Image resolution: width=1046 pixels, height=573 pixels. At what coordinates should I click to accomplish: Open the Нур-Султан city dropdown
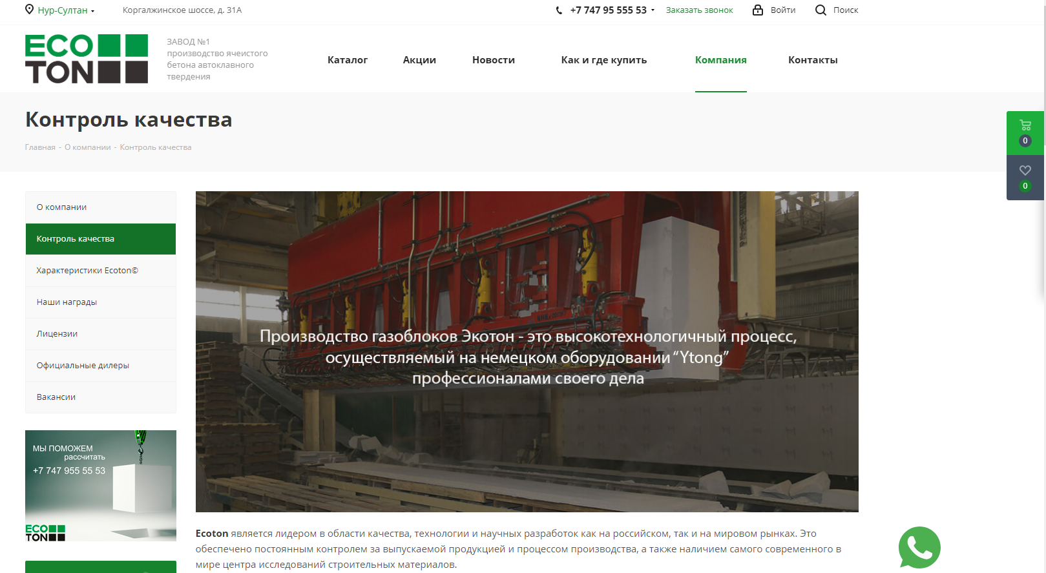coord(66,10)
